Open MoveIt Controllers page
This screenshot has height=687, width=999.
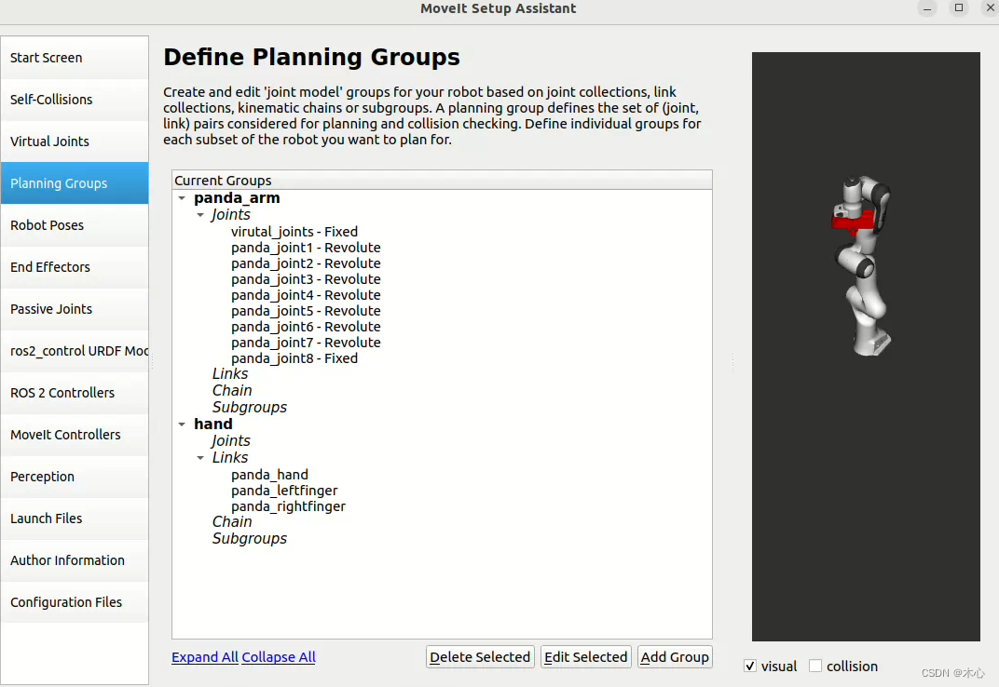click(75, 435)
